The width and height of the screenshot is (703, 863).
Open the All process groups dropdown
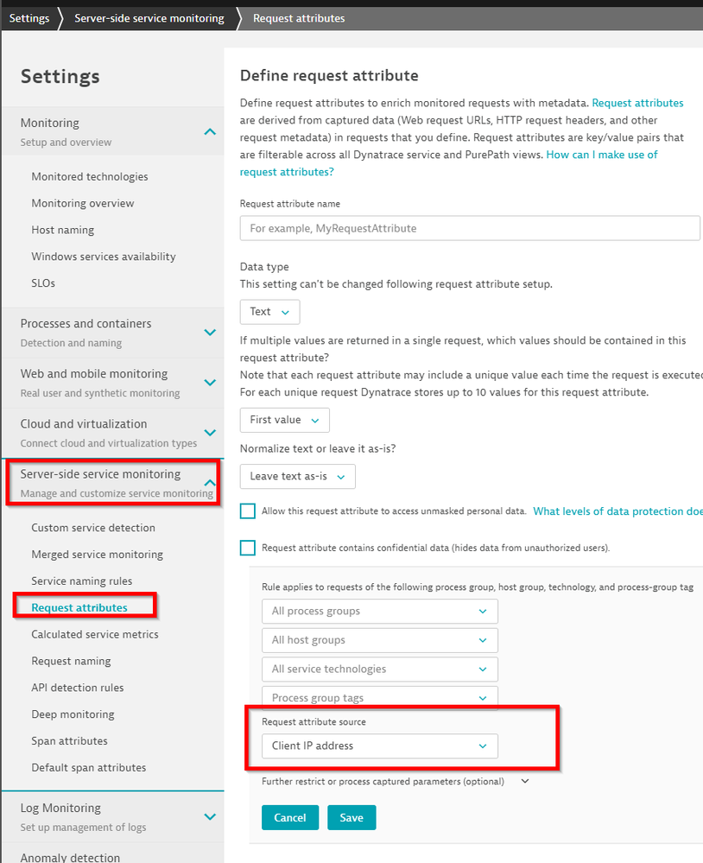click(x=379, y=611)
